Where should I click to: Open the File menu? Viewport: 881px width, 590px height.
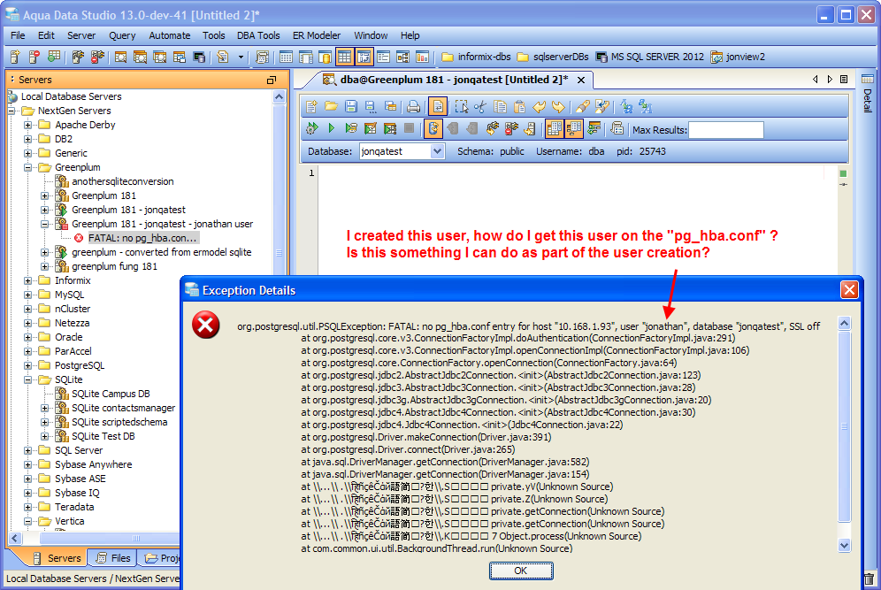coord(18,35)
